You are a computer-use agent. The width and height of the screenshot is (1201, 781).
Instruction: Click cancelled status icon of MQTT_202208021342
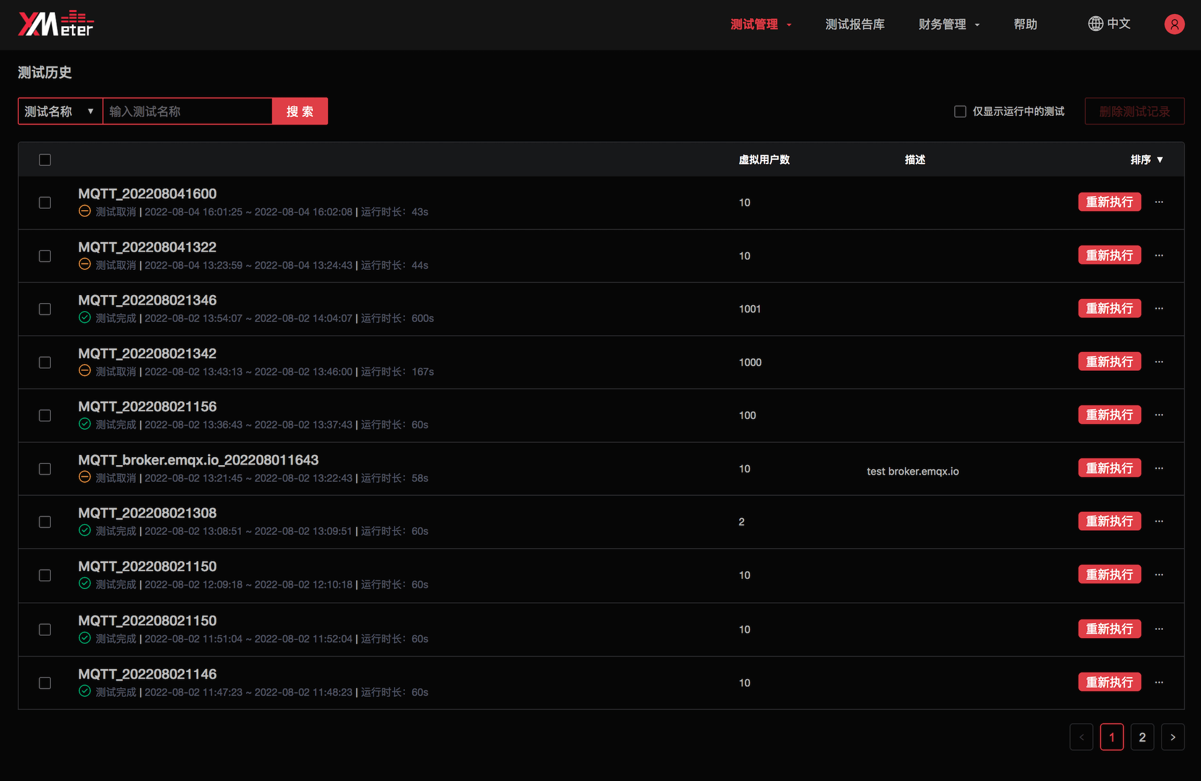85,370
